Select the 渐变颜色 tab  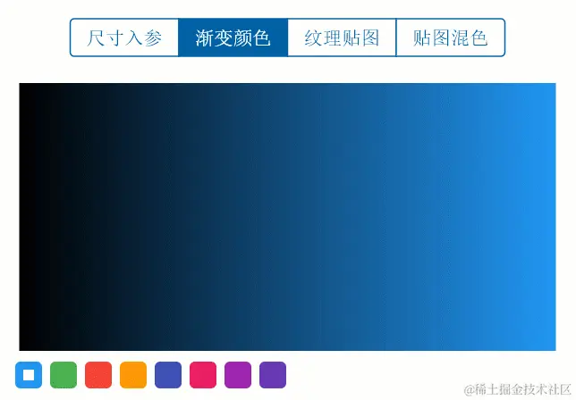coord(233,37)
